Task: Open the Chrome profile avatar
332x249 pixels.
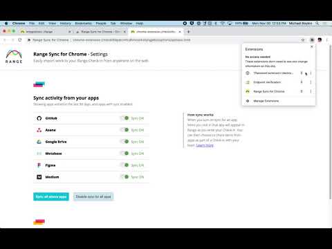Action: (320, 40)
